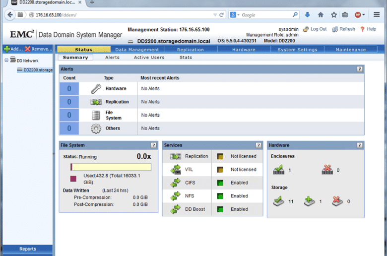Click the Hardware alerts count 0
387x256 pixels.
tap(69, 89)
